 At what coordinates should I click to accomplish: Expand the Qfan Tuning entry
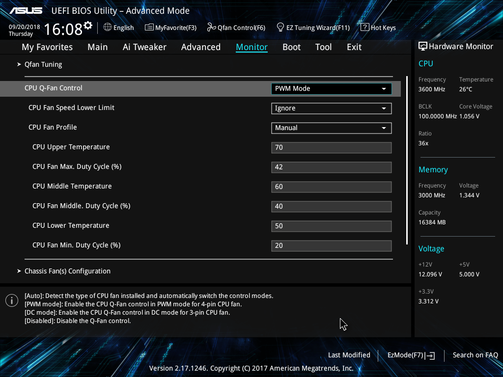[43, 64]
